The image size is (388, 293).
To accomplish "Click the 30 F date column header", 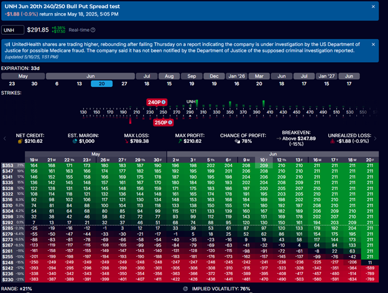I will [158, 160].
